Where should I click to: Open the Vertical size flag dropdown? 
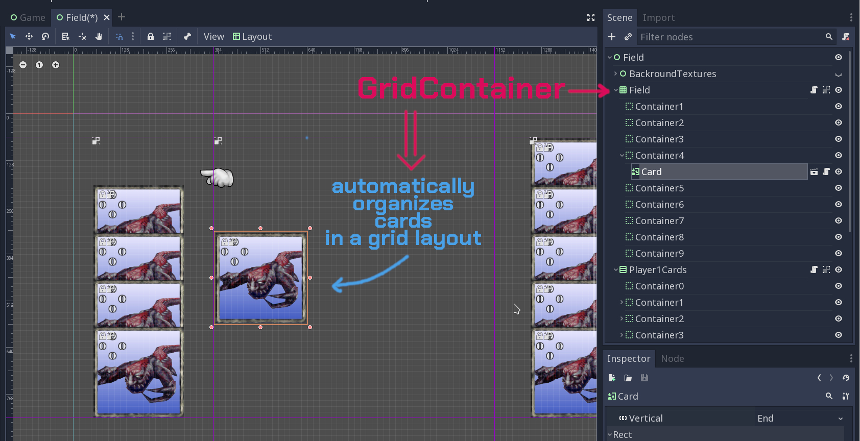(800, 419)
